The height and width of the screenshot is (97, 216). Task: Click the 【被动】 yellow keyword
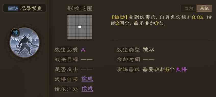tap(119, 18)
